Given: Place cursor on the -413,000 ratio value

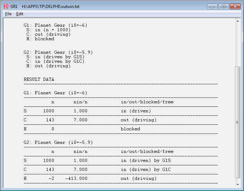Looking at the screenshot, I should [x=76, y=179].
